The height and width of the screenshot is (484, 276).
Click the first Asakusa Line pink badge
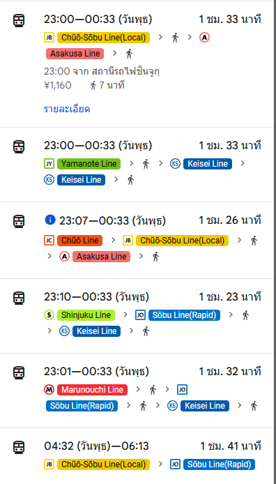point(75,54)
